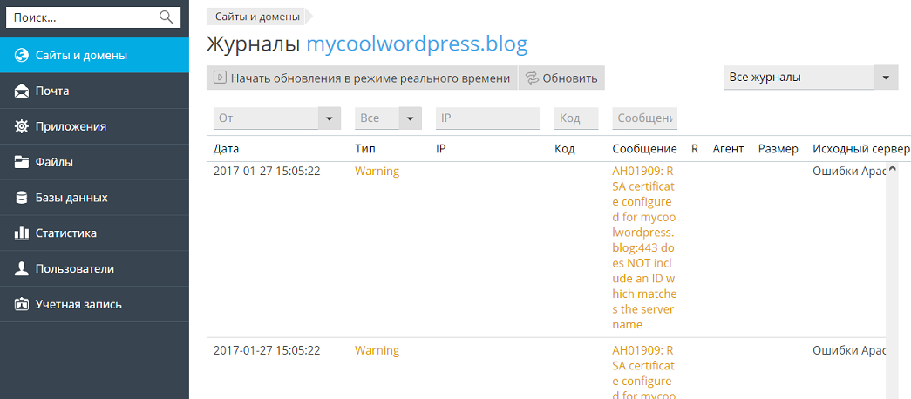Click the Сообщение filter input field
The image size is (911, 399).
(x=645, y=118)
